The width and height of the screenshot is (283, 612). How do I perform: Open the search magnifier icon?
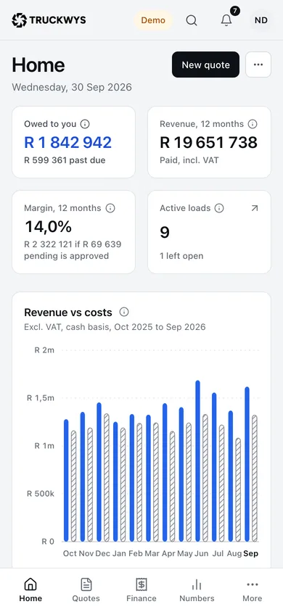[x=192, y=20]
